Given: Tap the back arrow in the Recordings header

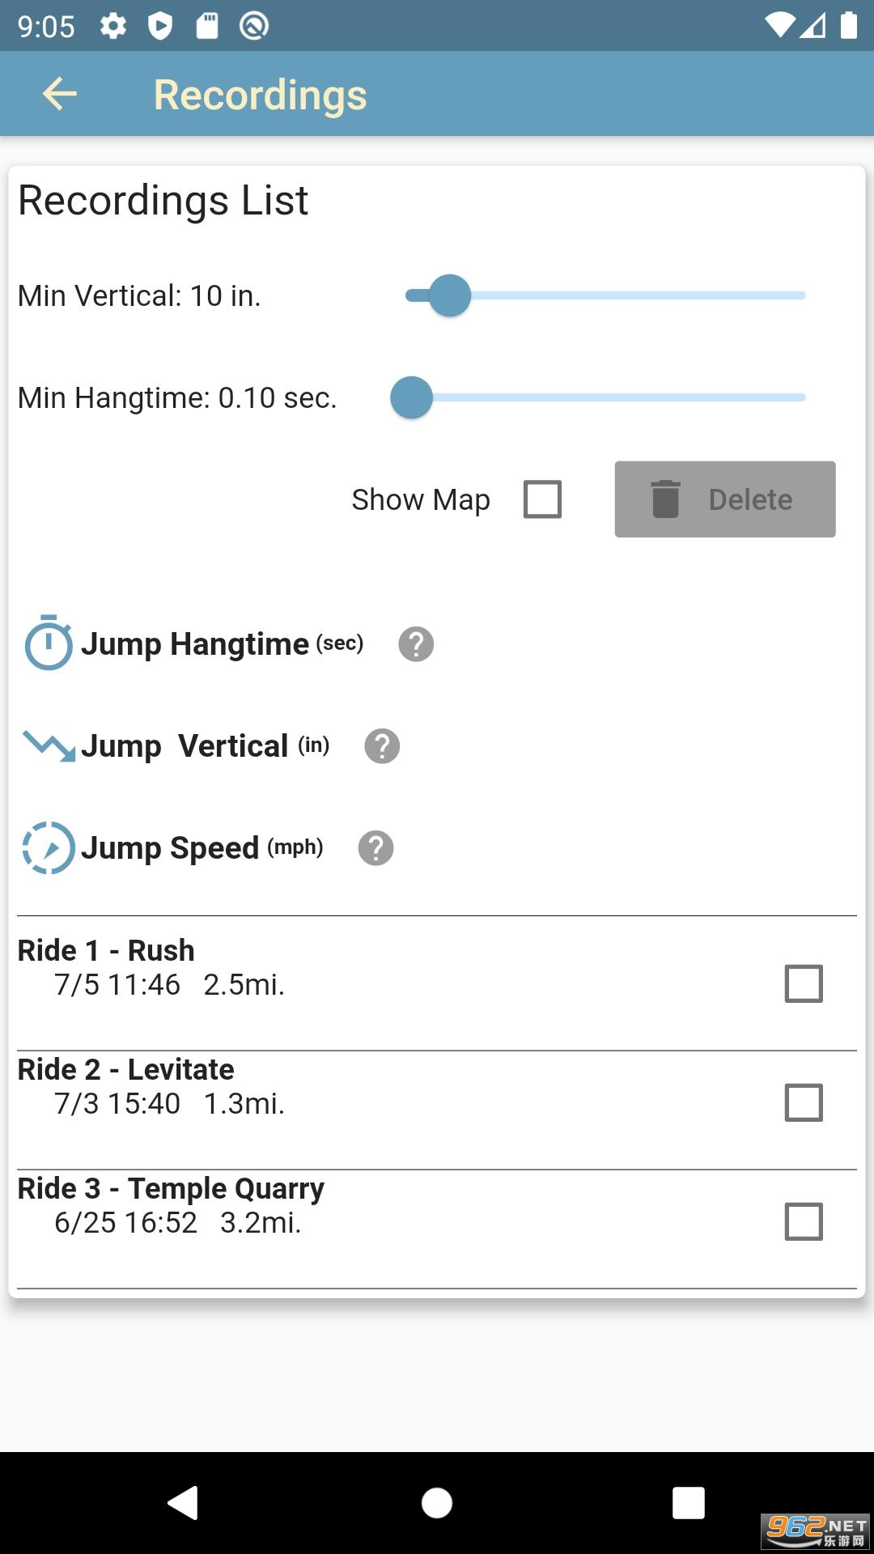Looking at the screenshot, I should [x=60, y=94].
